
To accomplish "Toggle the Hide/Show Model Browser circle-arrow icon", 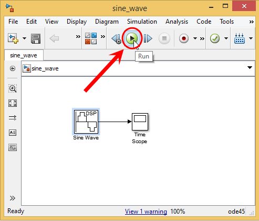I will (x=13, y=68).
